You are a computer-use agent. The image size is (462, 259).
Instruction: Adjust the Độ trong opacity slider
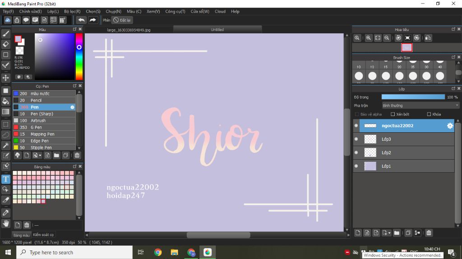click(x=413, y=97)
